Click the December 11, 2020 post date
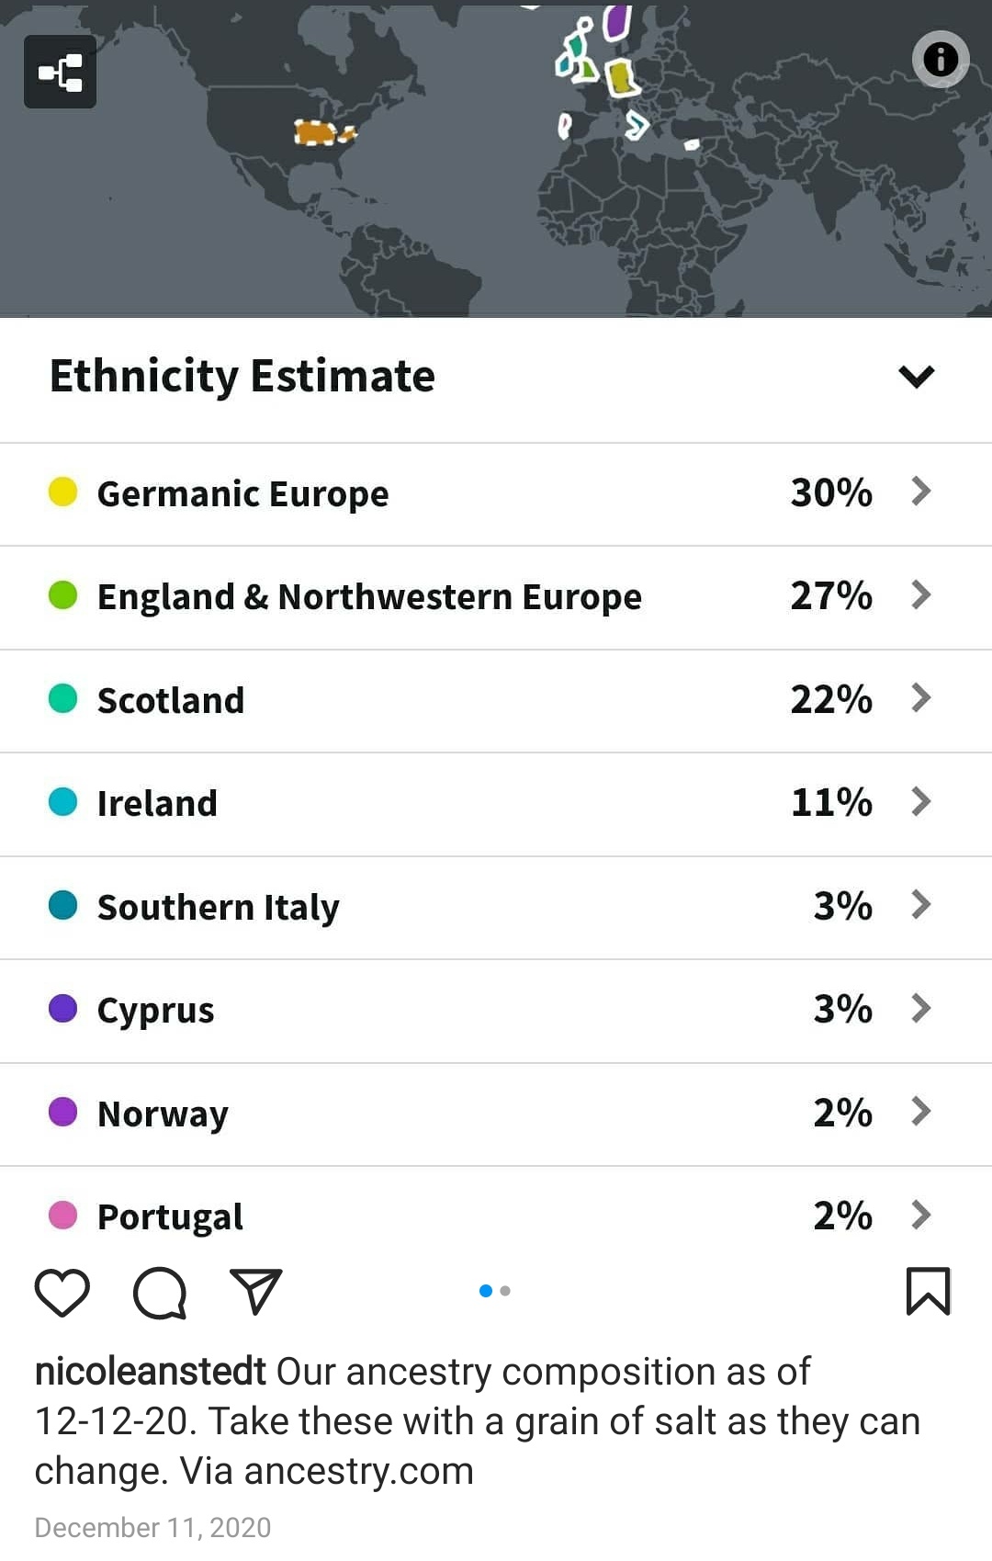The width and height of the screenshot is (992, 1561). (x=152, y=1528)
